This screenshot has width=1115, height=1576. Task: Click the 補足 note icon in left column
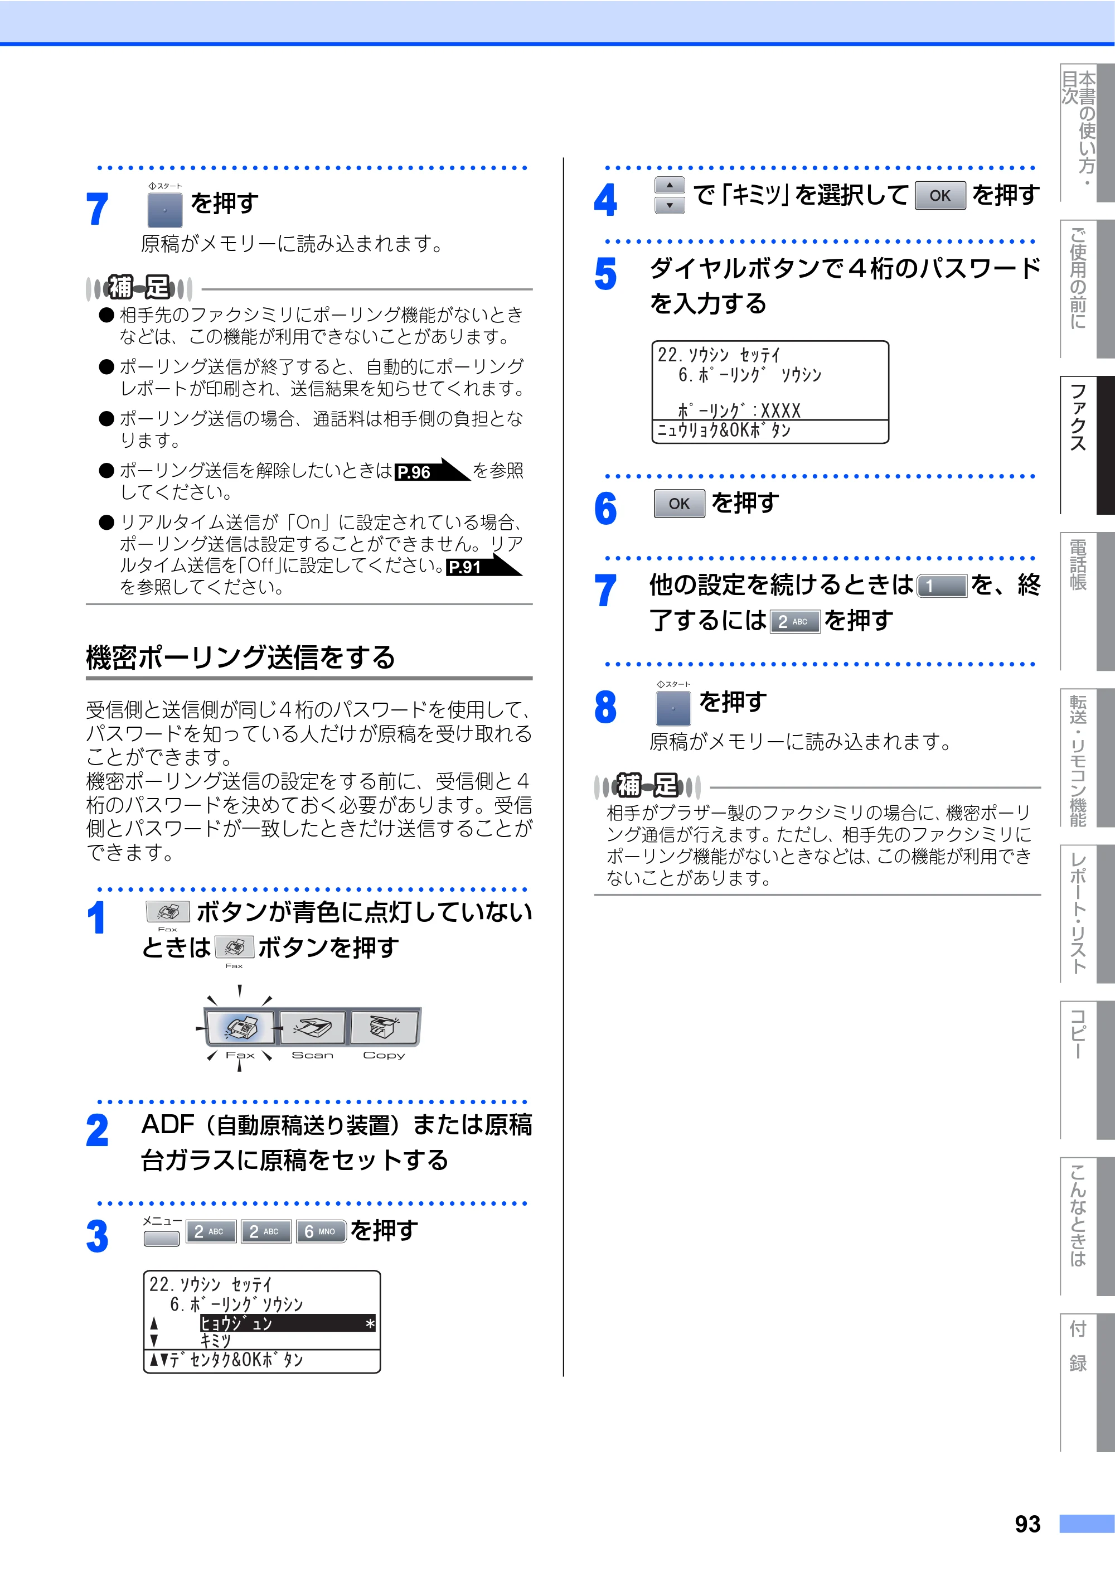139,288
